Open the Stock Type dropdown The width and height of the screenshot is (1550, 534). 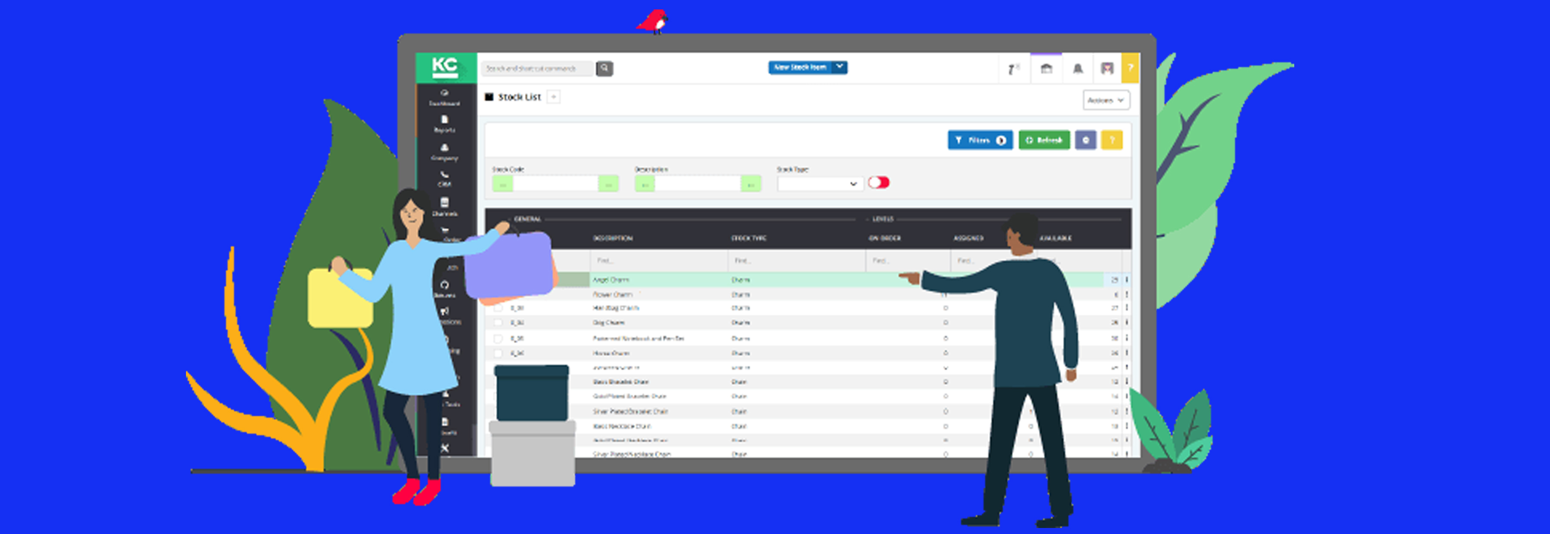tap(820, 183)
